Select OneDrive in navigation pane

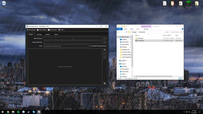click(124, 60)
